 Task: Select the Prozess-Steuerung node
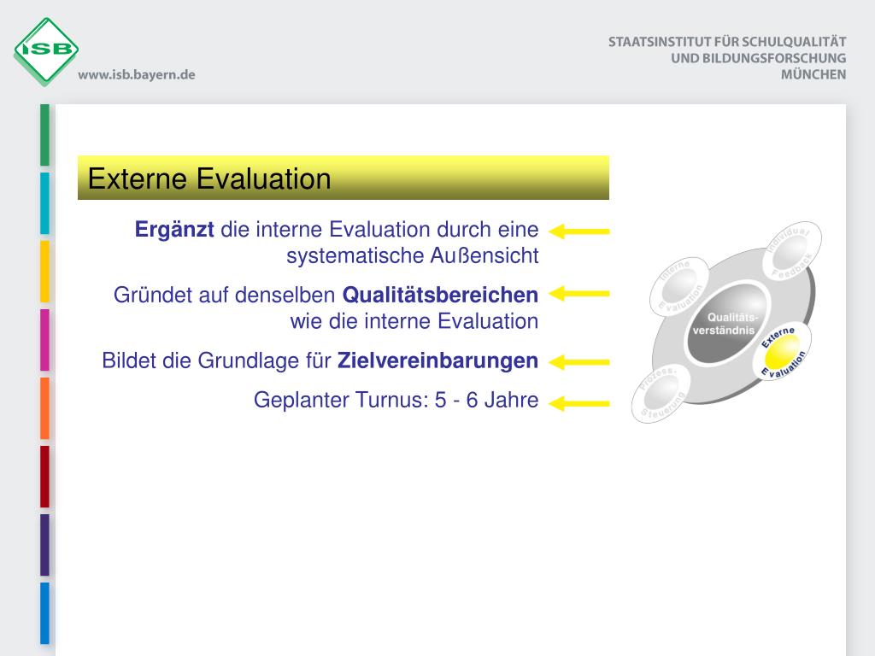[661, 393]
